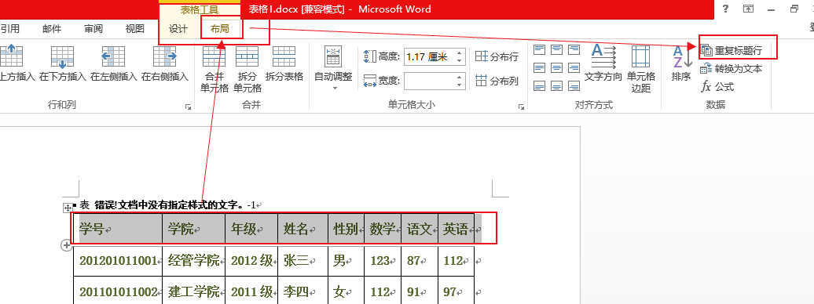Split the table with 拆分表格

click(x=284, y=63)
